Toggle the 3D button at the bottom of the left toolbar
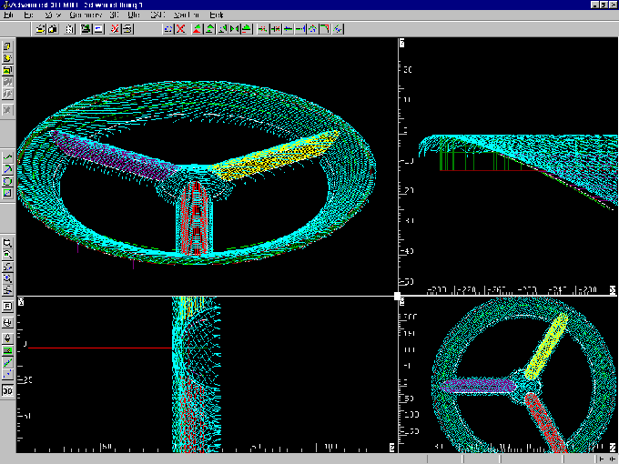Image resolution: width=619 pixels, height=464 pixels. (7, 390)
